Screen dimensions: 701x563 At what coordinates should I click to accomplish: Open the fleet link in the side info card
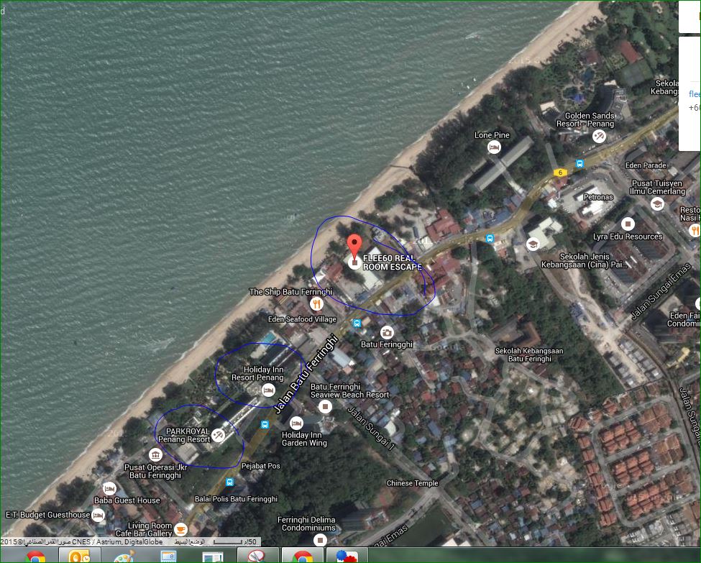point(695,94)
